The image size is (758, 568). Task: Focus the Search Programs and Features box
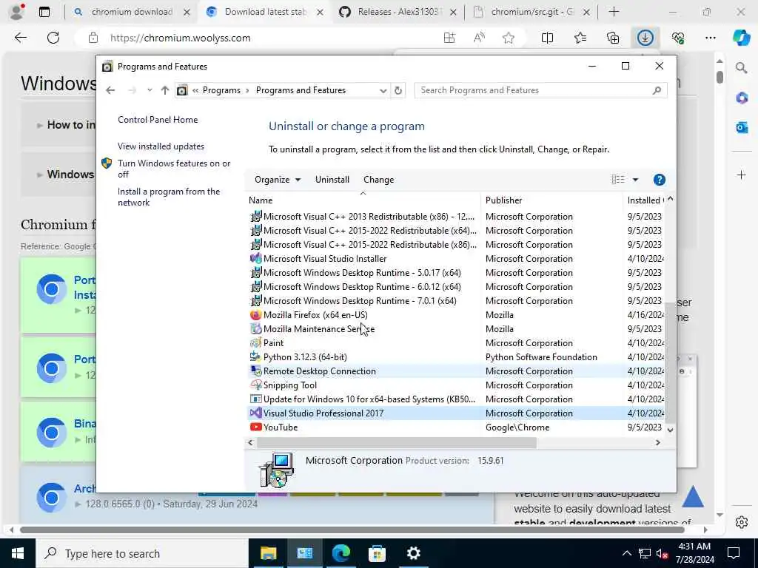(x=540, y=90)
